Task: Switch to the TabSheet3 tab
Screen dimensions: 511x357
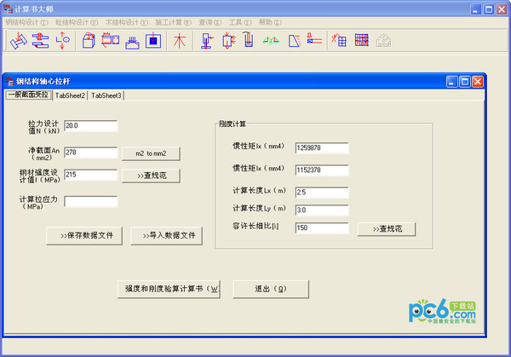Action: 106,95
